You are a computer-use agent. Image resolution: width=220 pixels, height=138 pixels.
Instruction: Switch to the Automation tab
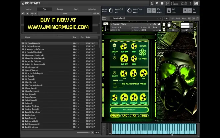point(92,9)
